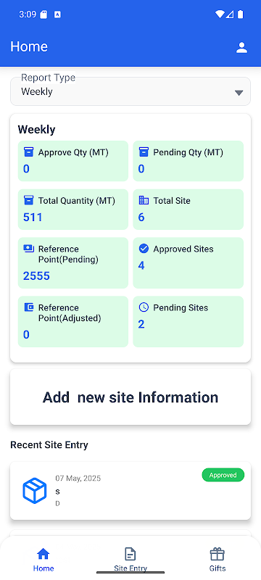This screenshot has height=580, width=261.
Task: Open the user profile icon
Action: point(241,47)
